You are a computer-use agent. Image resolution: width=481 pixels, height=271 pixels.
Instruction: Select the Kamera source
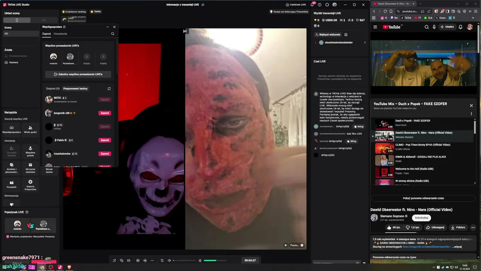click(x=12, y=62)
